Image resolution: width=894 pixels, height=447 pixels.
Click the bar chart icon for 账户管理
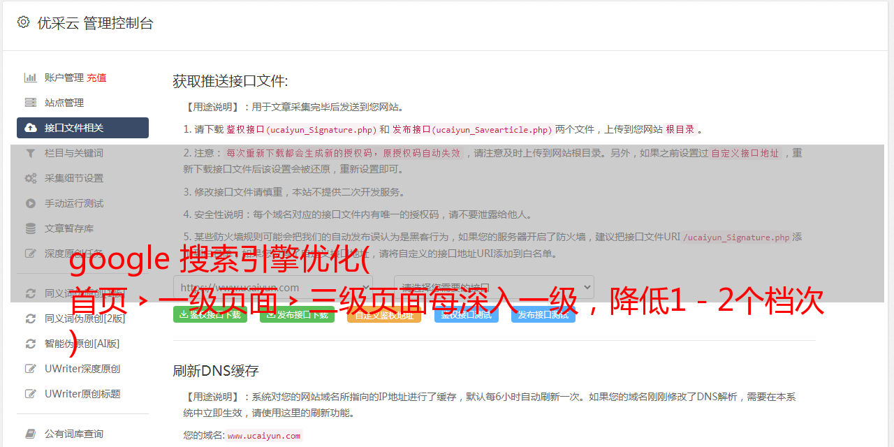(x=31, y=78)
